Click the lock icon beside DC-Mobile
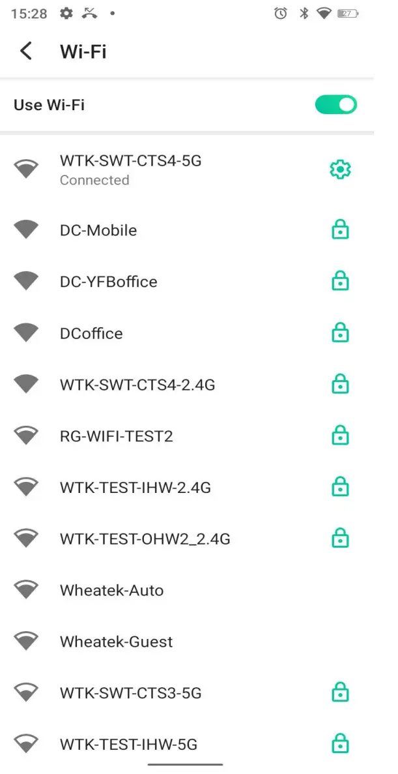Screen dimensions: 398x774 [x=341, y=230]
